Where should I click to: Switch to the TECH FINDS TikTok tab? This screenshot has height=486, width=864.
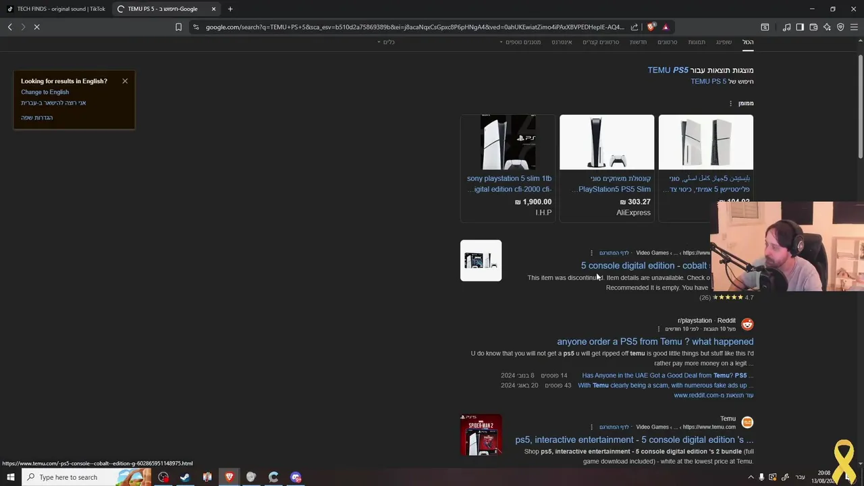tap(56, 9)
